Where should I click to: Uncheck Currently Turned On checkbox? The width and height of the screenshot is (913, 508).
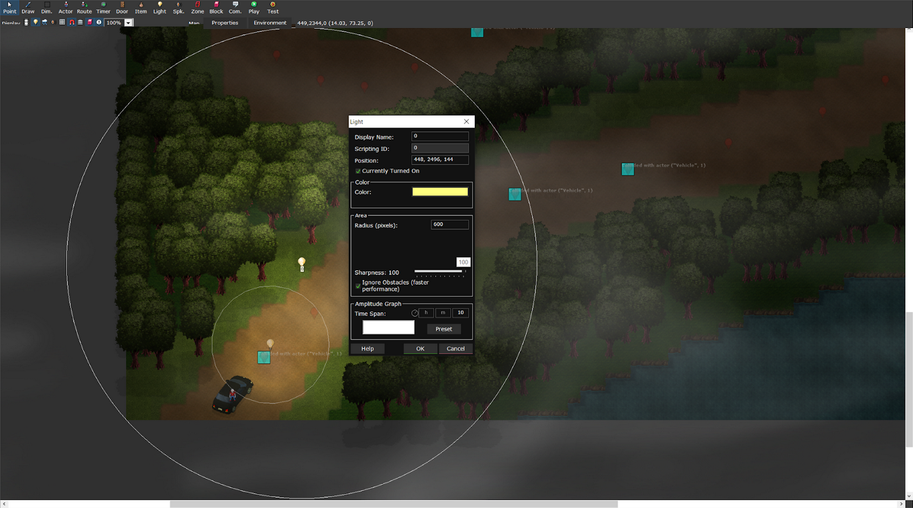tap(358, 171)
